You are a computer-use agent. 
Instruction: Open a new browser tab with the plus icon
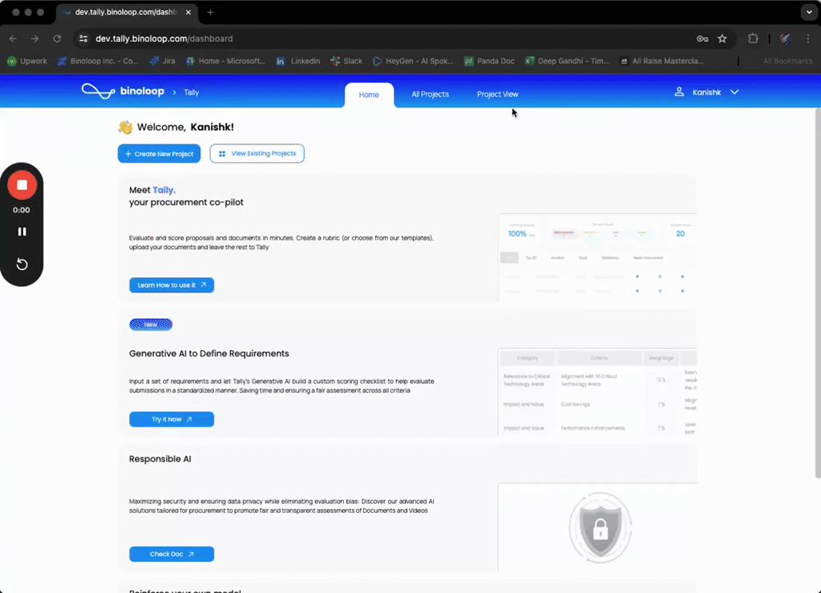(x=211, y=12)
